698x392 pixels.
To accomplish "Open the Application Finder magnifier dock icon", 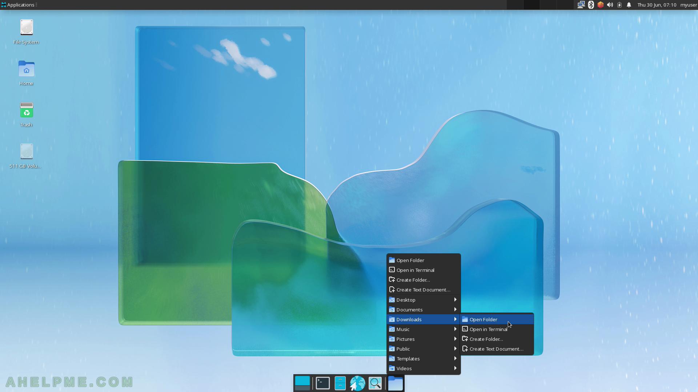I will coord(375,383).
